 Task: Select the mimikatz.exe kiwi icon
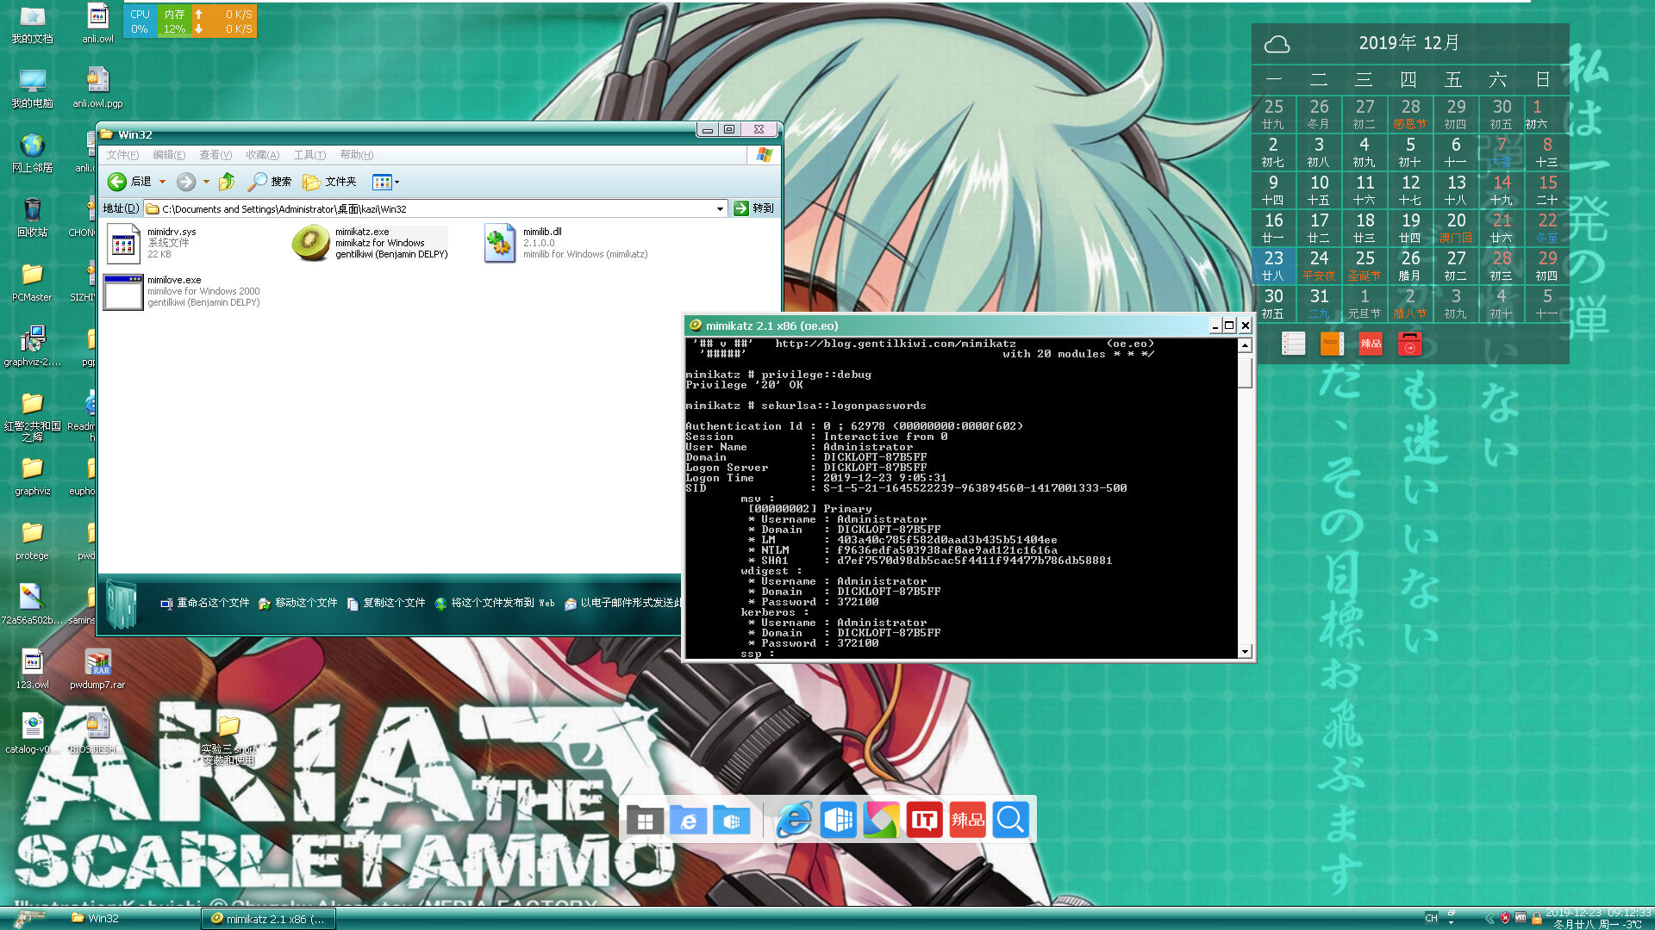(310, 243)
